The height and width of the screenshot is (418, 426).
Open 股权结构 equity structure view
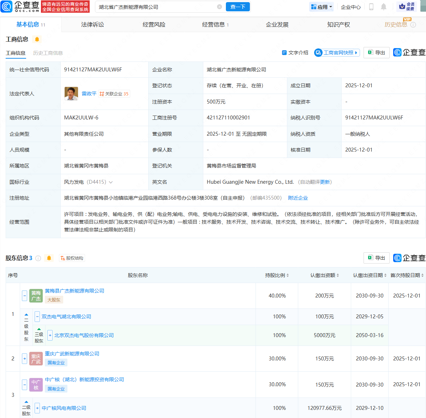[72, 258]
